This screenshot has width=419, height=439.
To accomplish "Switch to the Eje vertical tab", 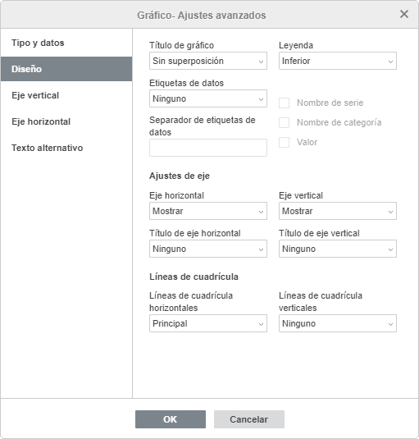I will [66, 95].
